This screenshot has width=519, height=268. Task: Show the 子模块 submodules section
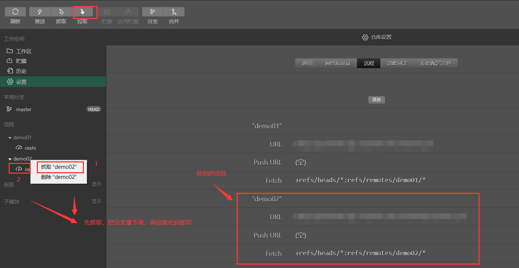click(96, 201)
